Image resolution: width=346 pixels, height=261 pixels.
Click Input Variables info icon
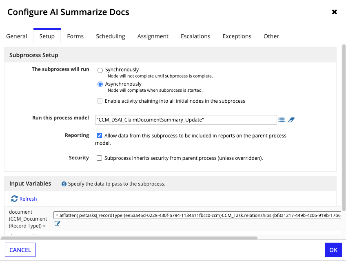64,184
